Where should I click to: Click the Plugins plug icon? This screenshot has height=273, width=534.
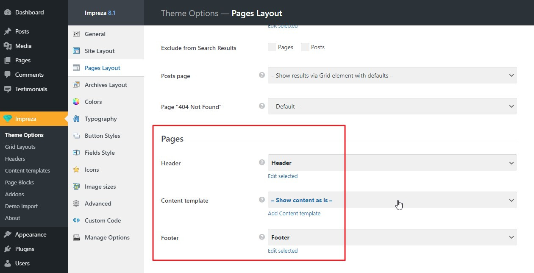pyautogui.click(x=8, y=249)
